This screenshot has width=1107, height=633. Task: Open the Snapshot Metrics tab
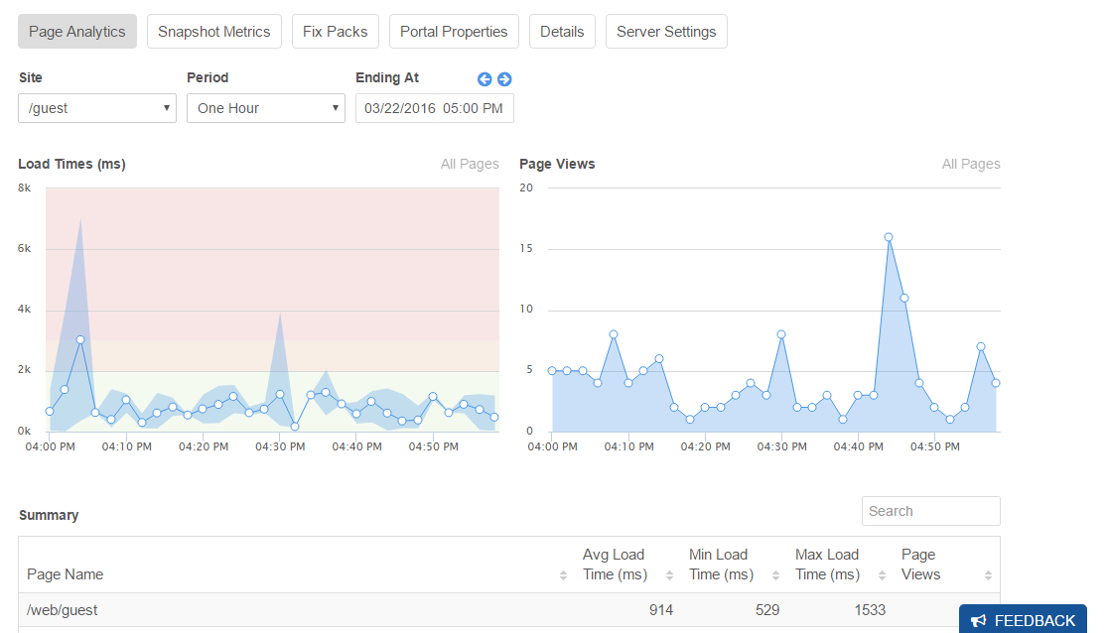coord(213,32)
